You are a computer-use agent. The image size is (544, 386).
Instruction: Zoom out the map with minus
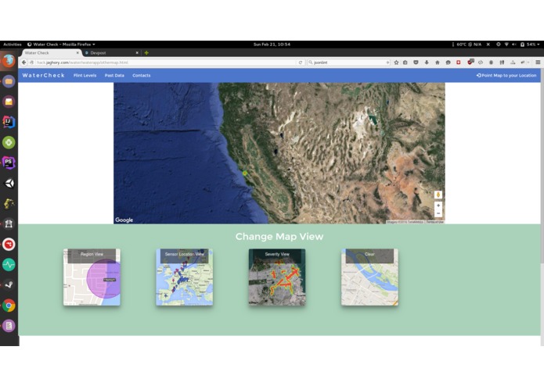(438, 213)
